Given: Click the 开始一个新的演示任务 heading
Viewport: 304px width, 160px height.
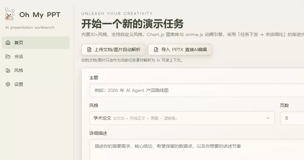Looking at the screenshot, I should 132,24.
